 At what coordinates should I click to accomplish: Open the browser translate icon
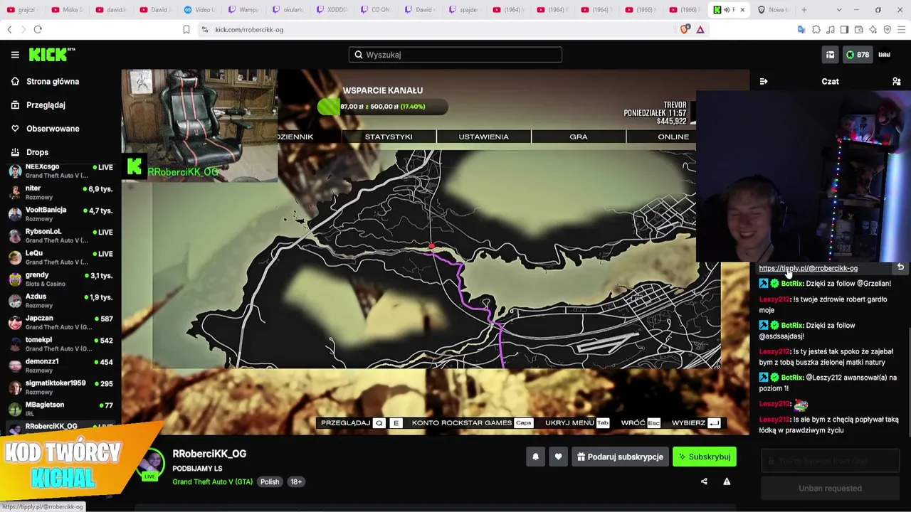[801, 29]
